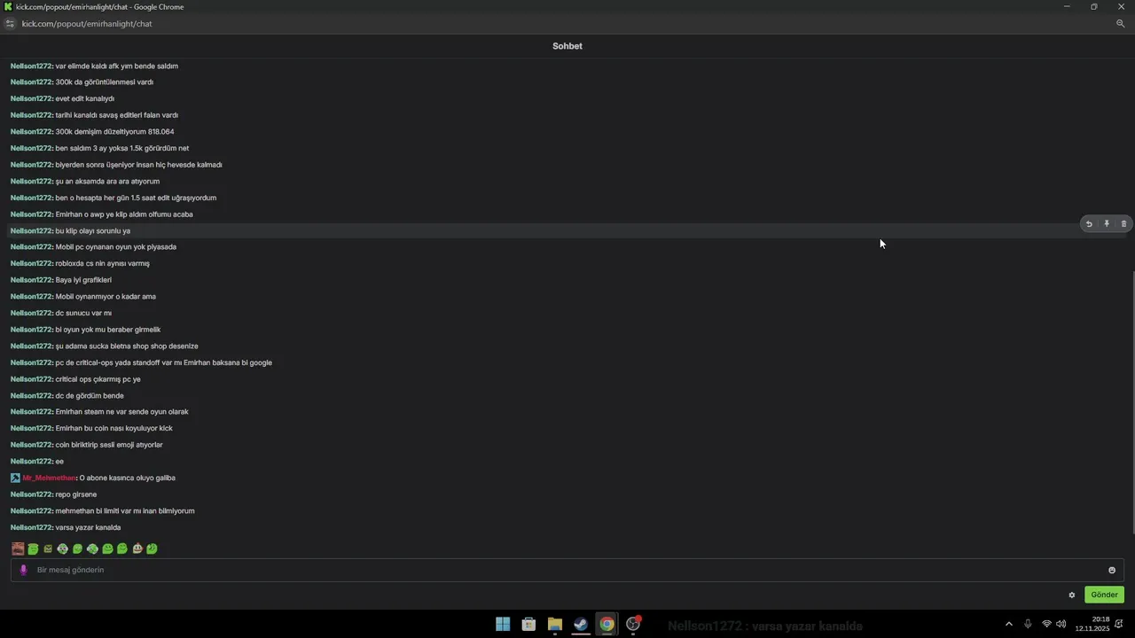Open the Mr_Mehmethan username link

tap(49, 478)
